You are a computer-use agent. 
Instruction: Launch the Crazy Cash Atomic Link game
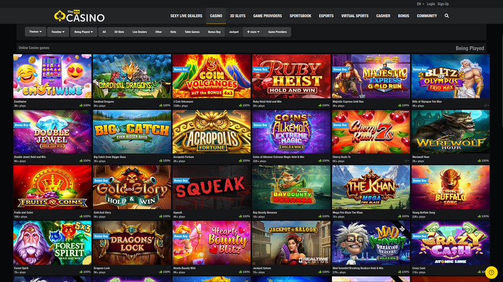[x=450, y=243]
